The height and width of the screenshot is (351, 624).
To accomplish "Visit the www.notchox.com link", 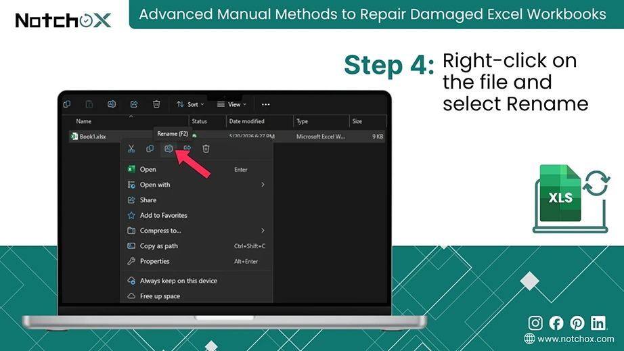I will [575, 339].
